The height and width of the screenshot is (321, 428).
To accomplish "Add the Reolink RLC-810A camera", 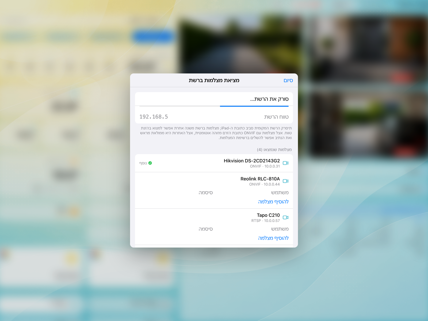I will pos(273,202).
